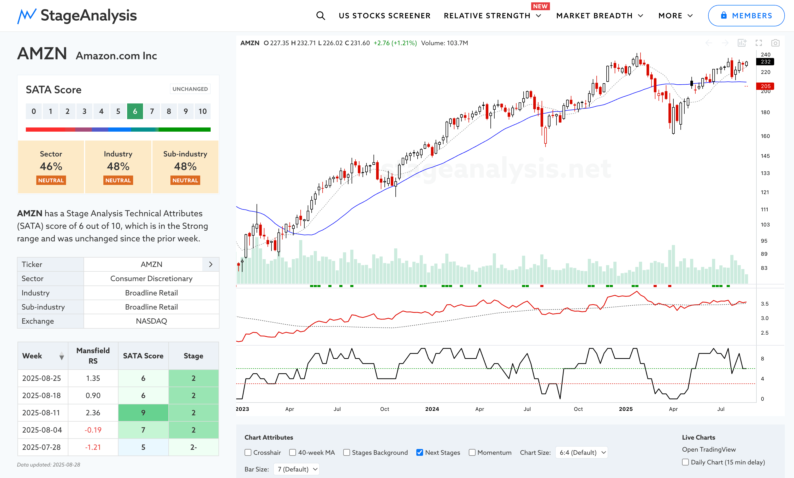Screen dimensions: 794x478
Task: Open the Bar Size dropdown
Action: pyautogui.click(x=297, y=469)
